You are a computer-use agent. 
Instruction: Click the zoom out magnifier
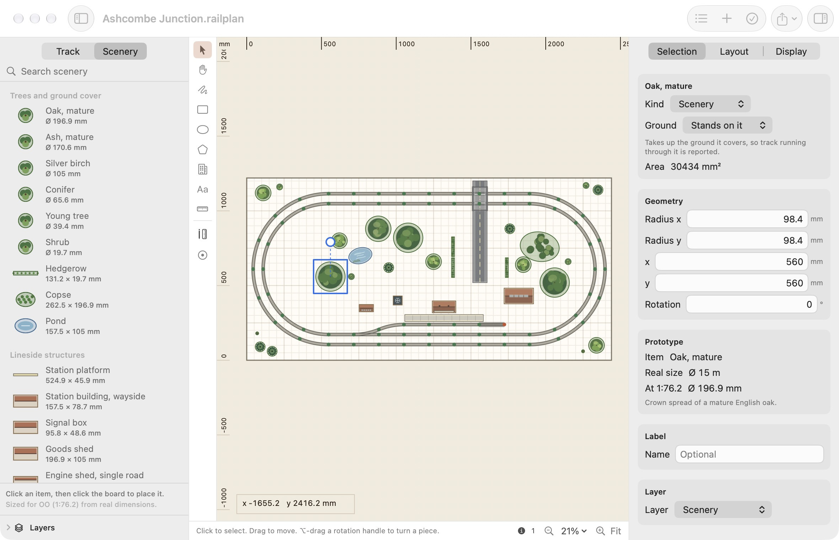(549, 531)
